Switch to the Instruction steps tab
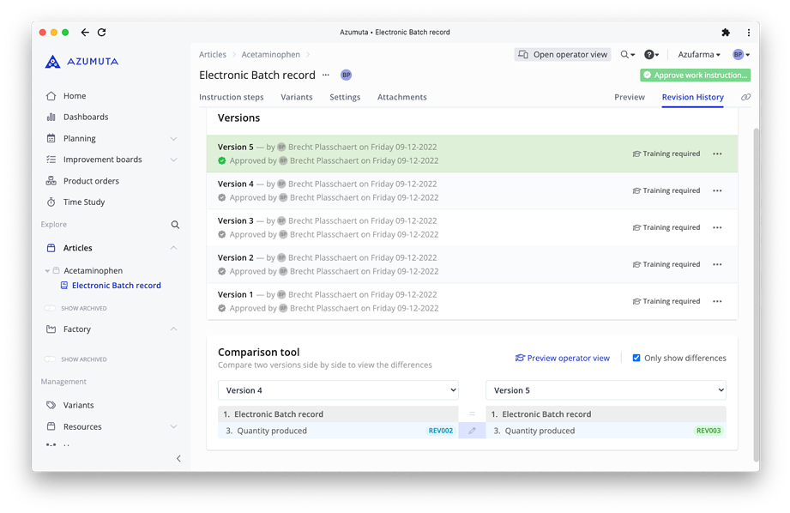790x513 pixels. click(232, 98)
